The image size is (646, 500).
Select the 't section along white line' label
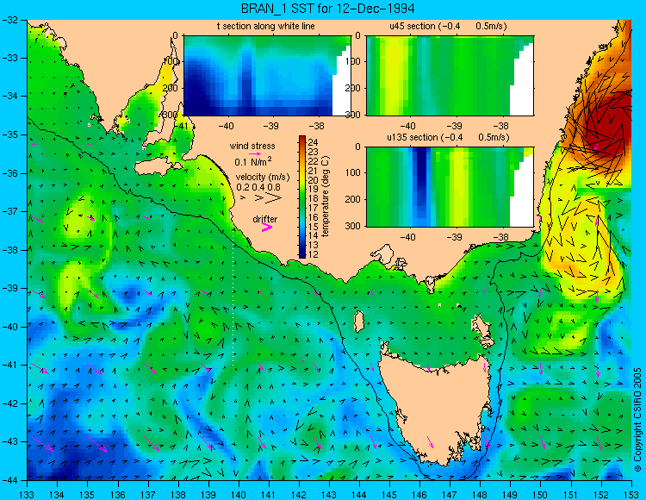click(x=266, y=26)
